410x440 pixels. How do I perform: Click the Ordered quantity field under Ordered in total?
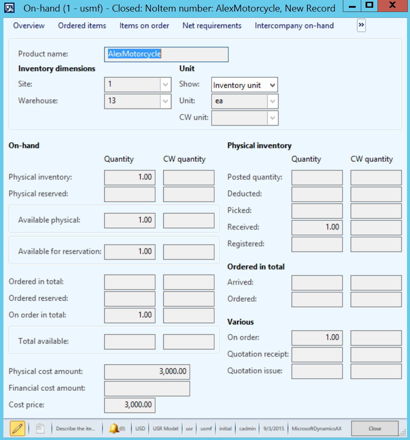pyautogui.click(x=317, y=299)
